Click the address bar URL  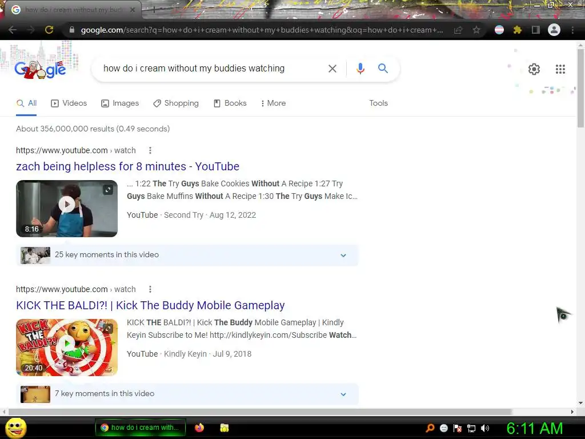[262, 30]
